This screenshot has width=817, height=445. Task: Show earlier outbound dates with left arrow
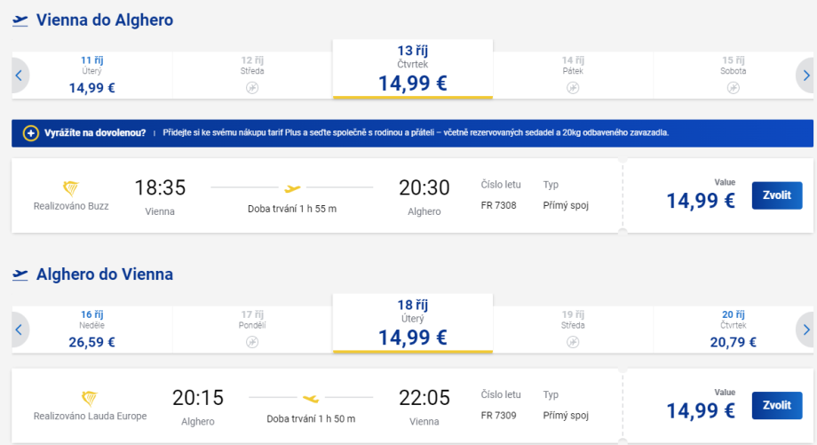(18, 75)
